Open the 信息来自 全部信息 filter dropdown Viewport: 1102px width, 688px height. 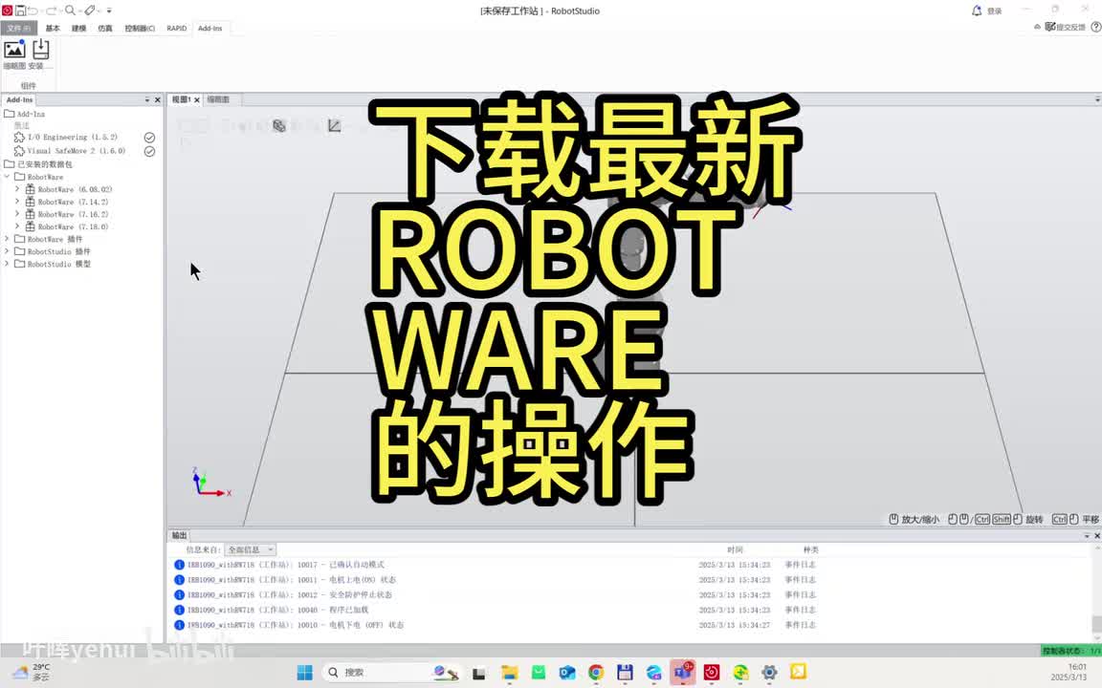tap(251, 549)
